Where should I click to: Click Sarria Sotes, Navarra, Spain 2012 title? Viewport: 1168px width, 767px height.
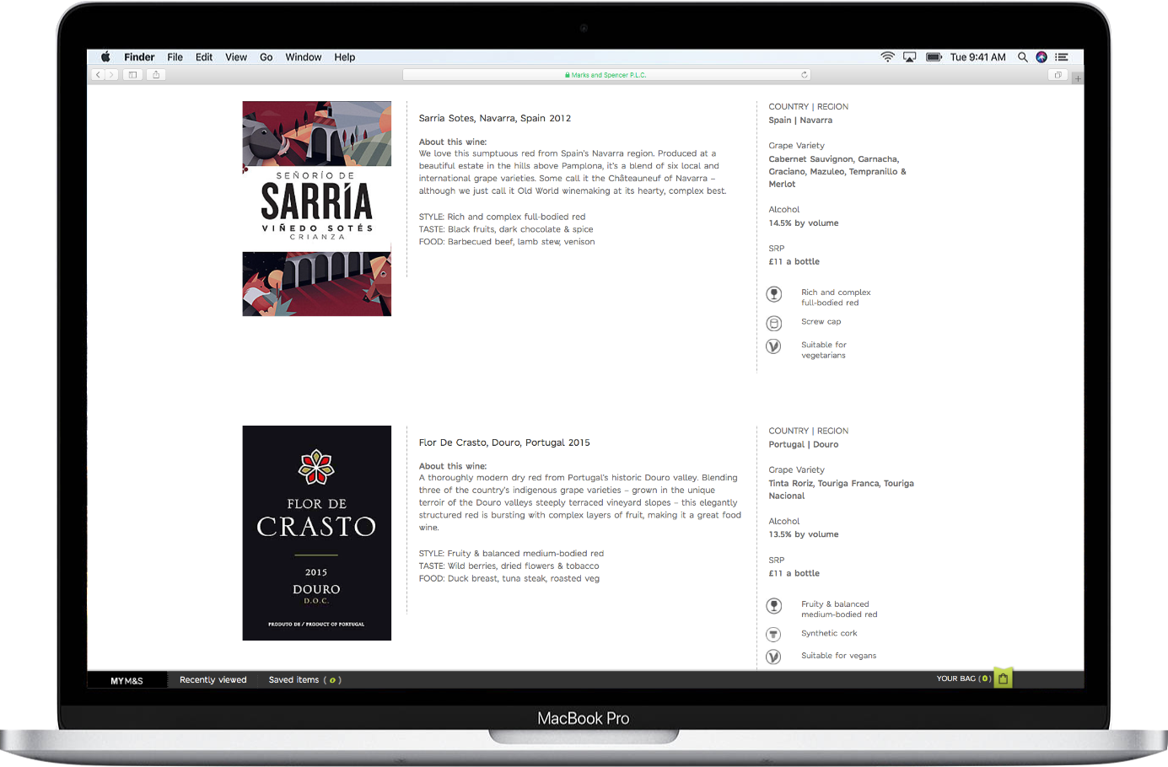[x=495, y=118]
